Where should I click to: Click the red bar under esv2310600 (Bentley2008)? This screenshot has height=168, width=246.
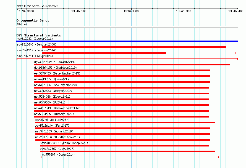[x=134, y=47]
